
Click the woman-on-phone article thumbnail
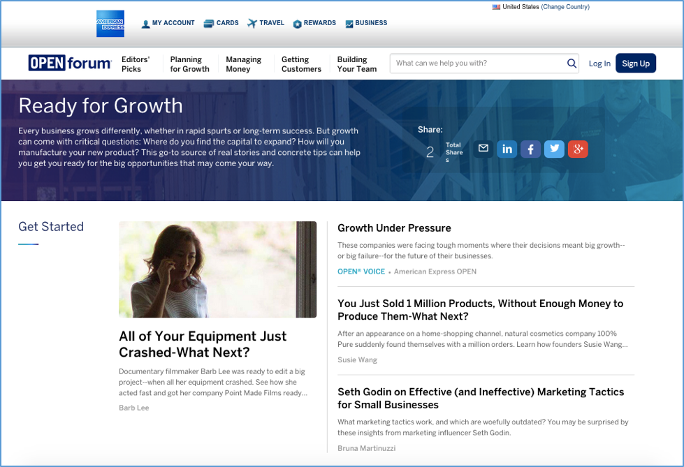217,269
